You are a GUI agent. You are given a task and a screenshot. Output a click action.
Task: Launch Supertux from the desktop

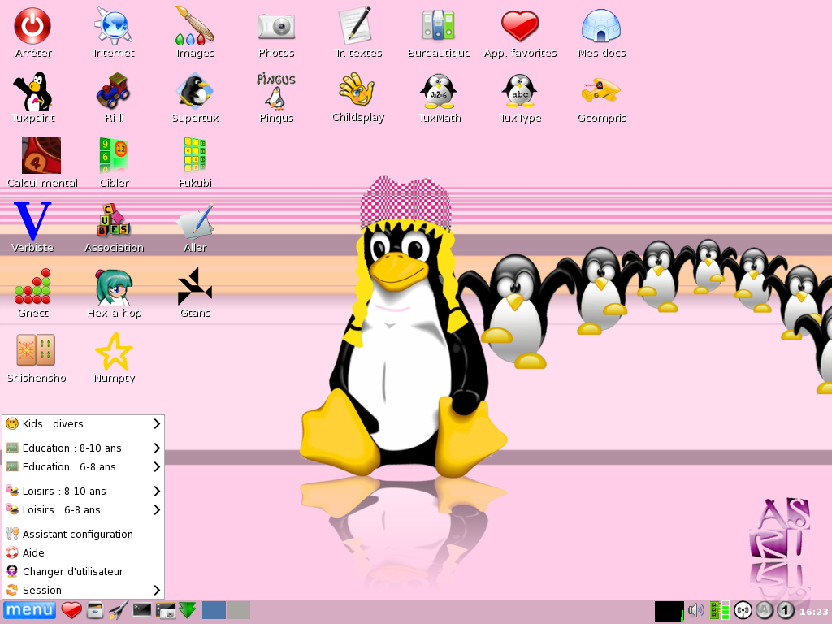[x=195, y=91]
